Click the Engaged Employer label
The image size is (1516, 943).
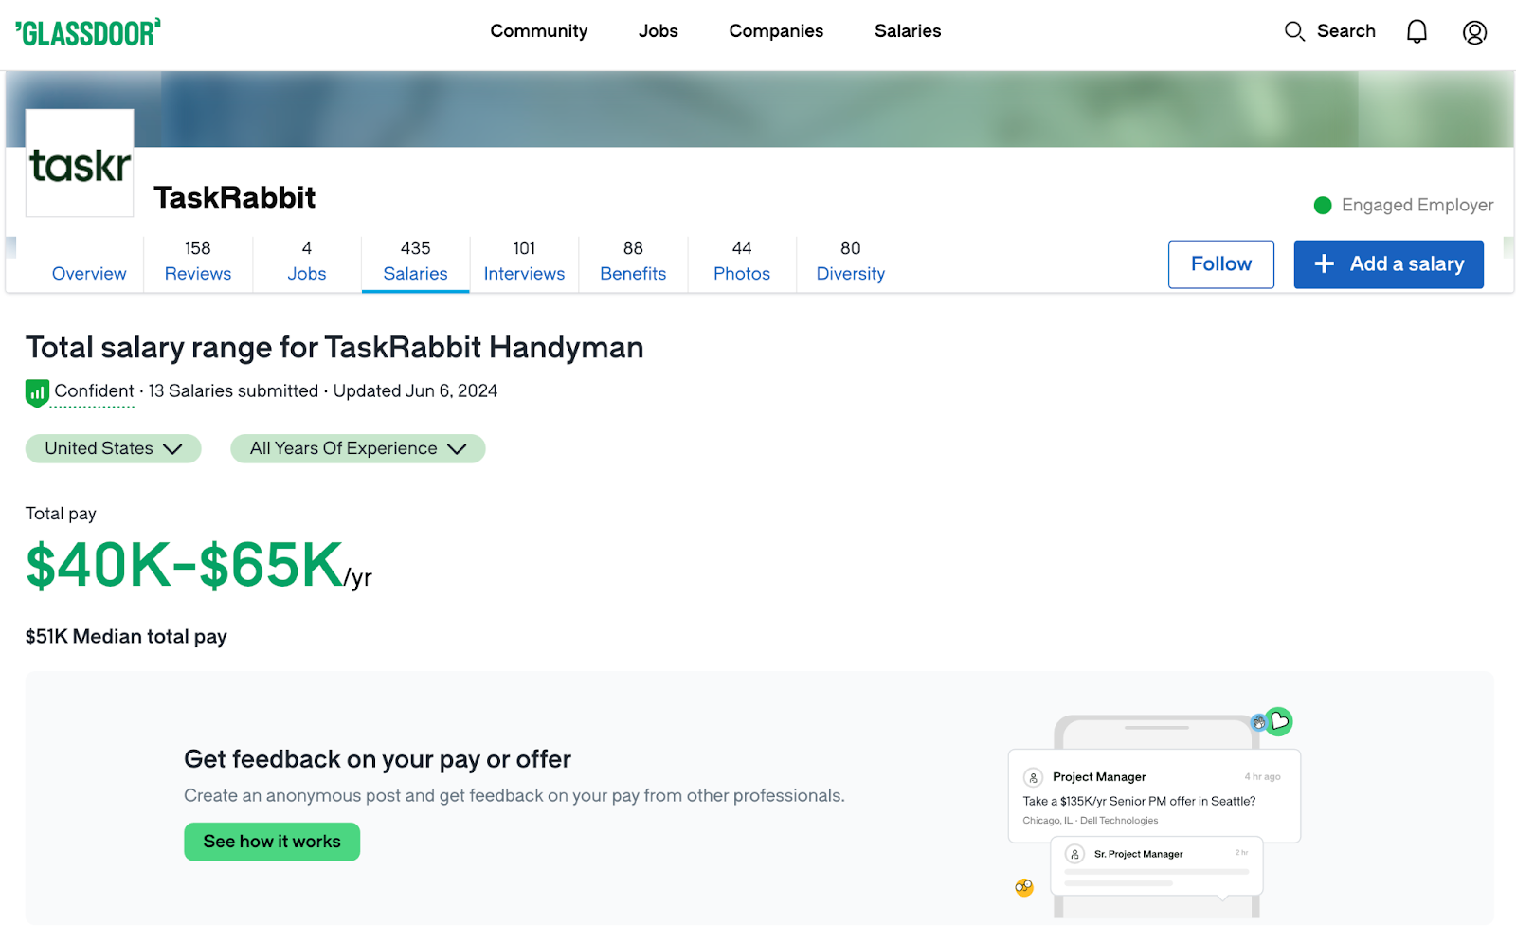click(1417, 205)
